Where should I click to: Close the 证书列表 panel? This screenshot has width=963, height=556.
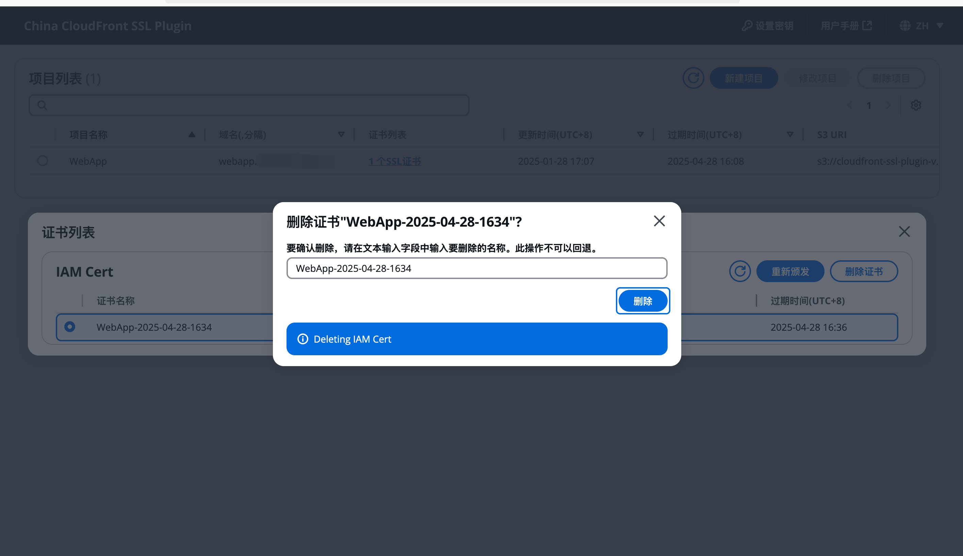904,231
